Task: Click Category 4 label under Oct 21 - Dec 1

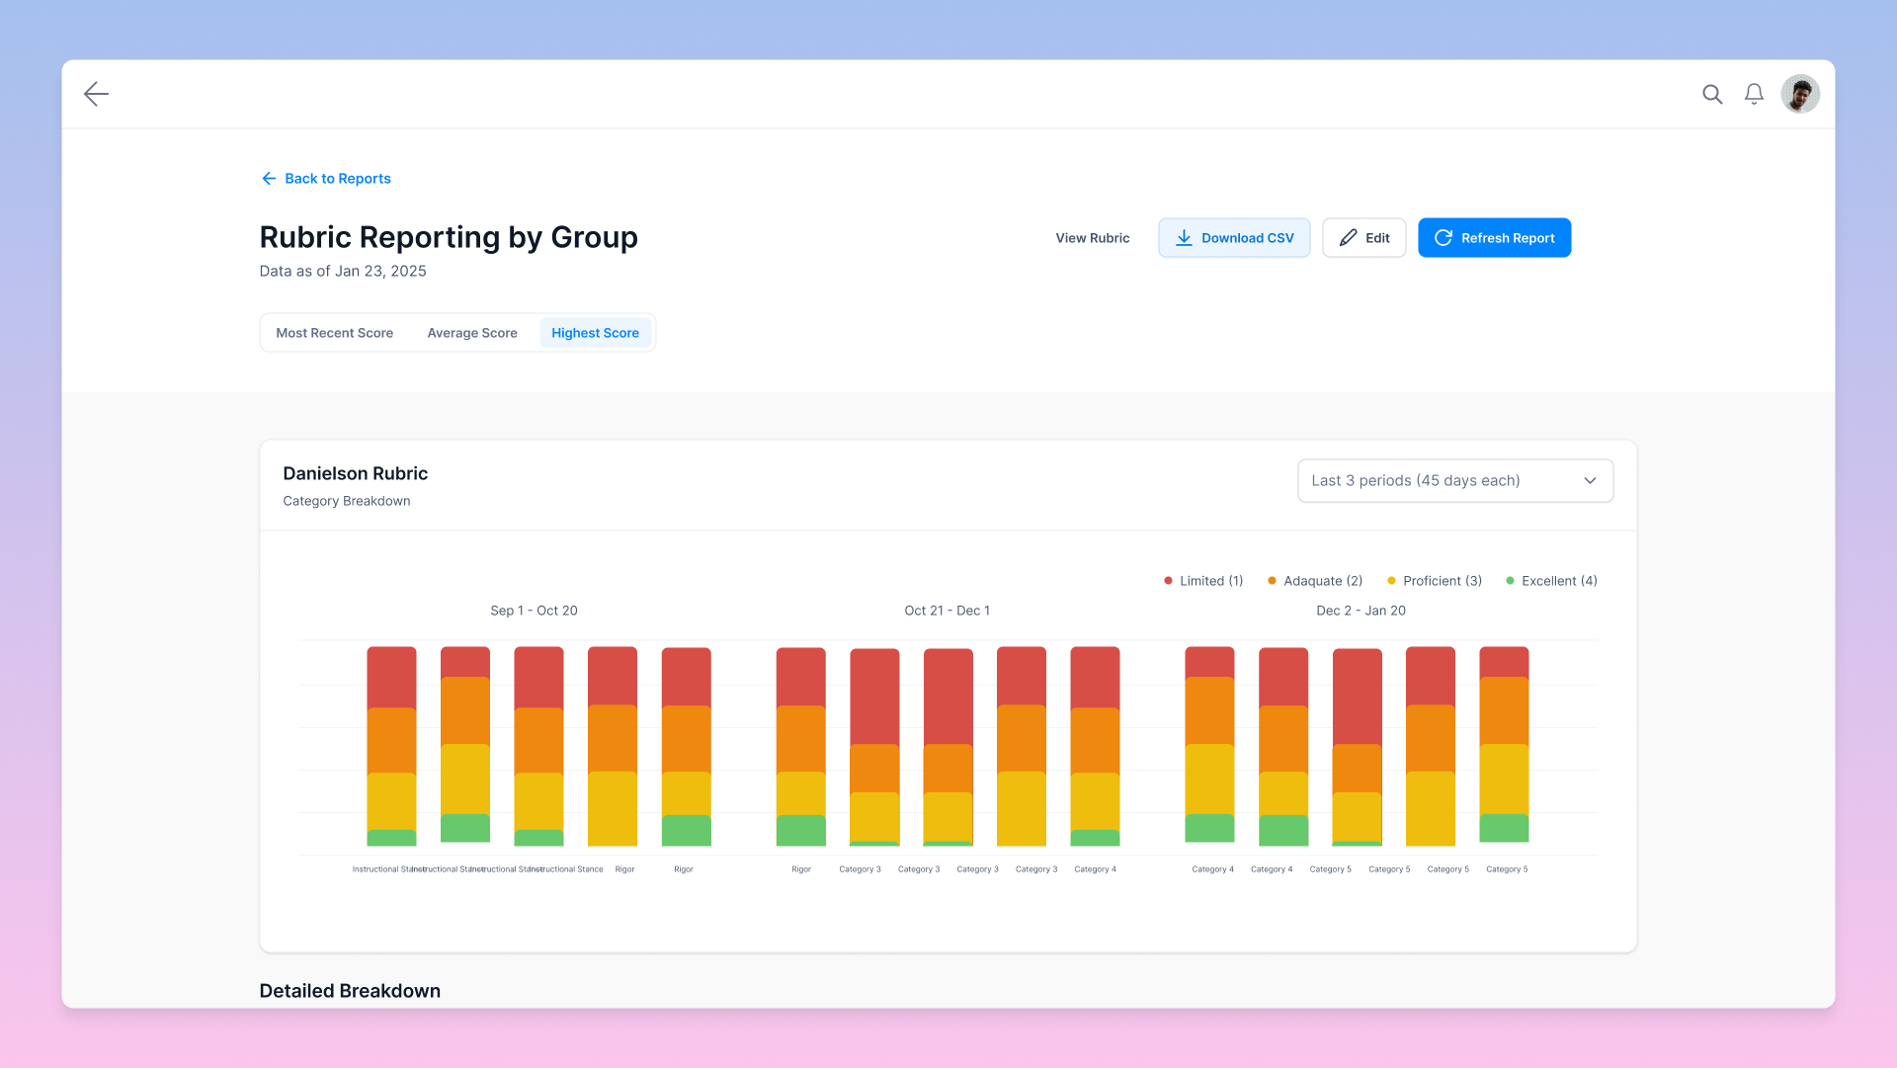Action: [1095, 869]
